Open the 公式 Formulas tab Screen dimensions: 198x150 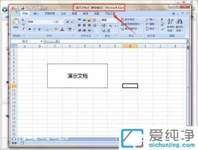click(x=63, y=13)
